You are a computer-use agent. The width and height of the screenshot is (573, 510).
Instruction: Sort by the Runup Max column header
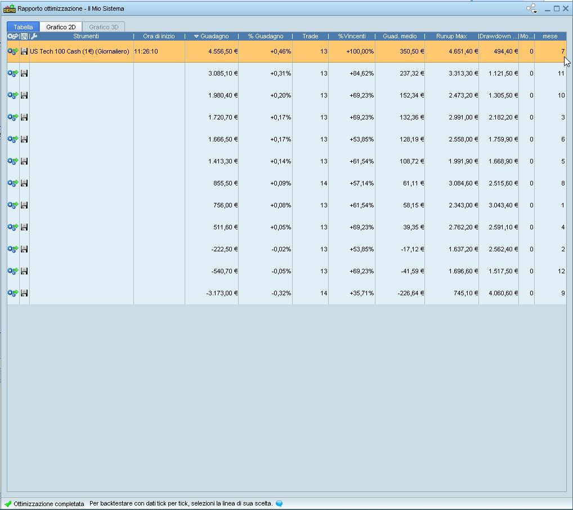click(451, 36)
